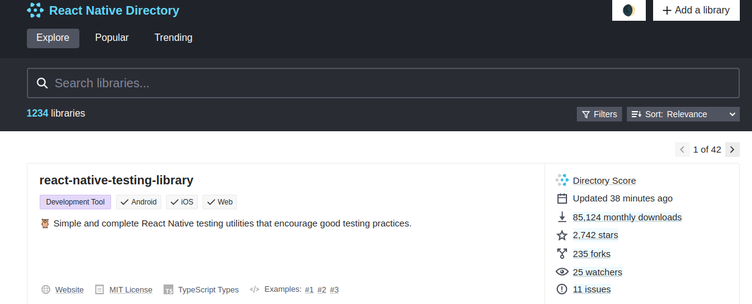752x304 pixels.
Task: Go to next page of results
Action: (x=732, y=150)
